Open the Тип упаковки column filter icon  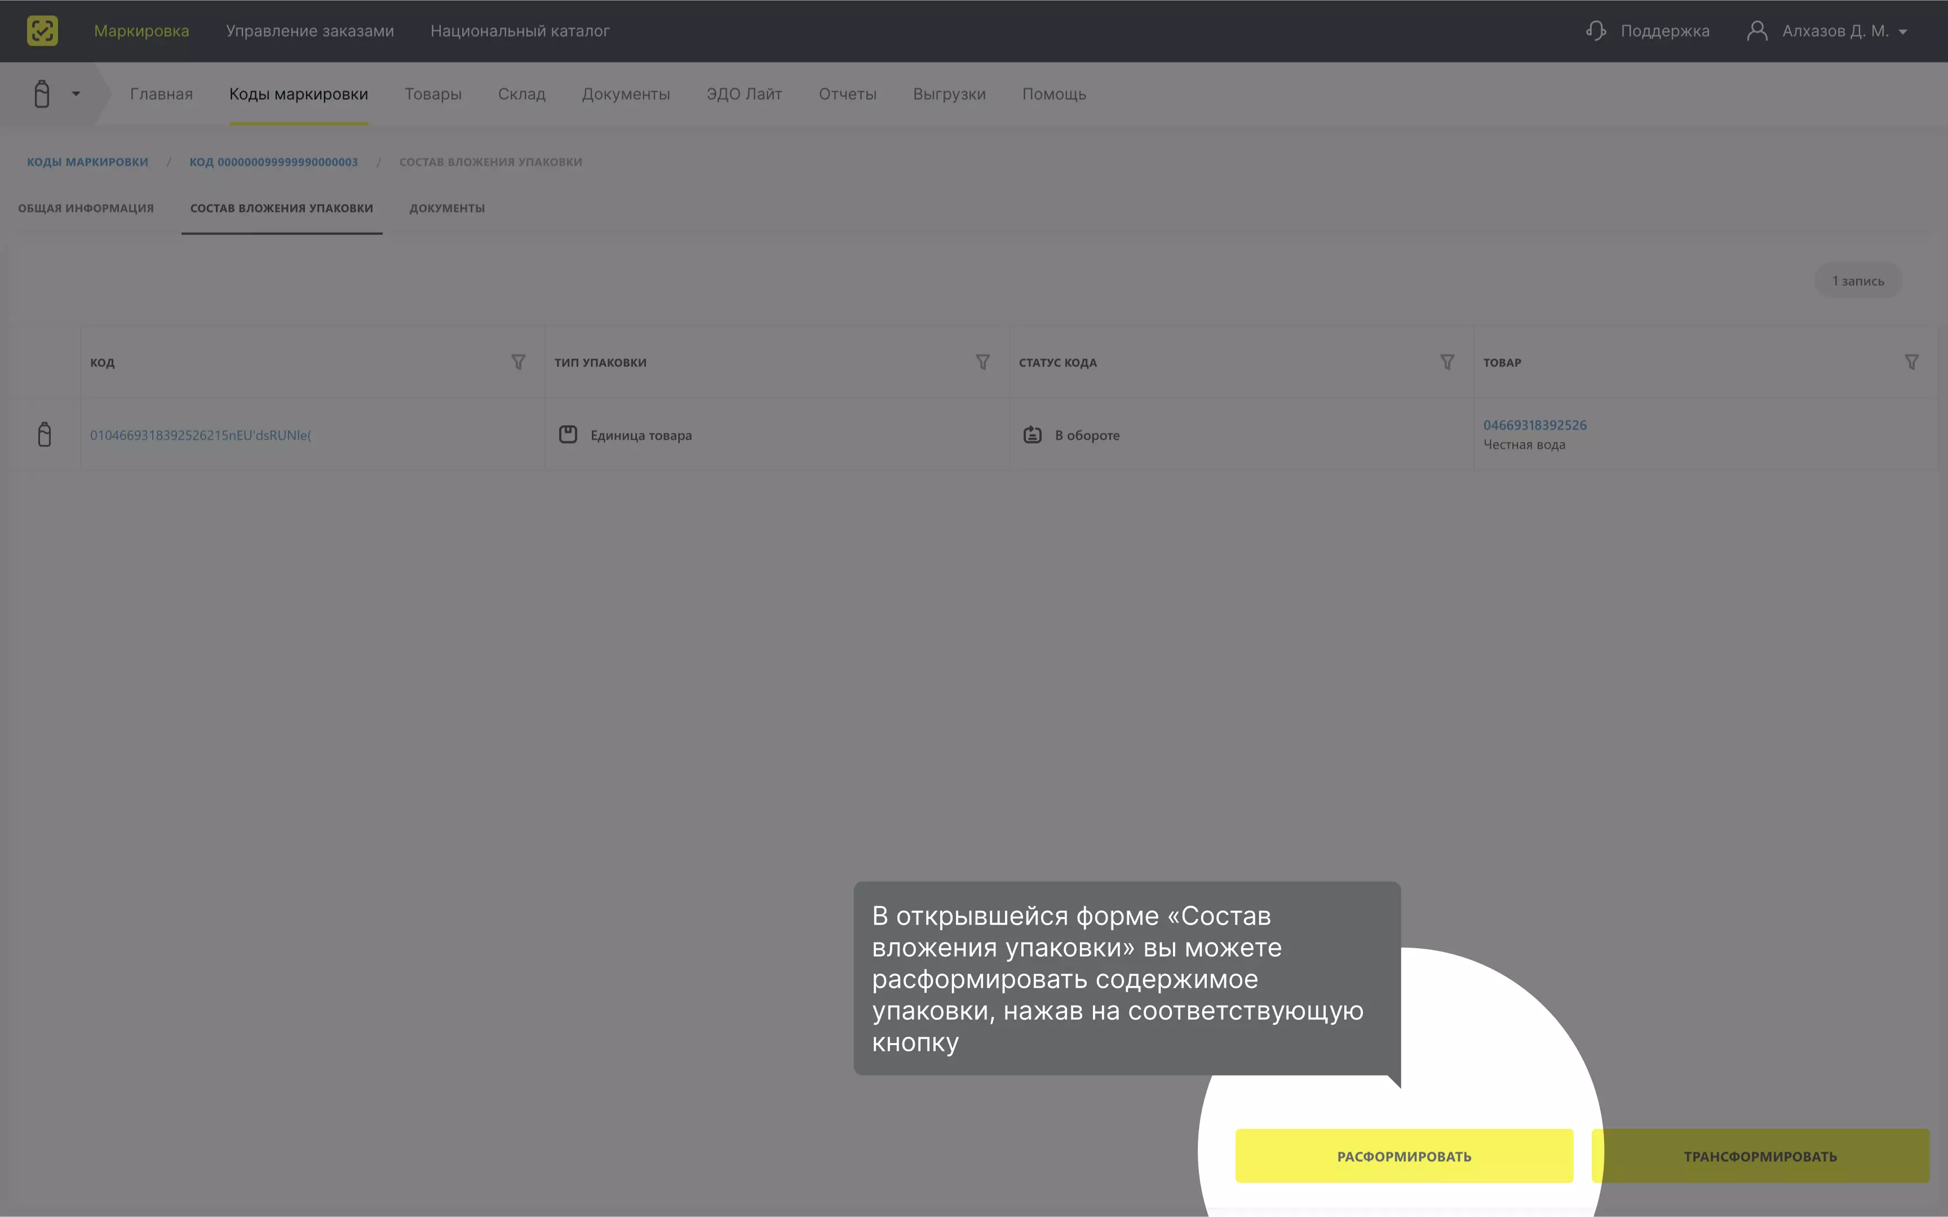[982, 362]
